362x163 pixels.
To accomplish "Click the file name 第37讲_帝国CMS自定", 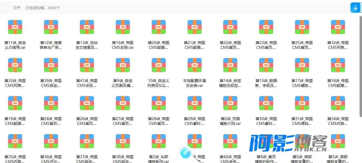I will click(87, 159).
